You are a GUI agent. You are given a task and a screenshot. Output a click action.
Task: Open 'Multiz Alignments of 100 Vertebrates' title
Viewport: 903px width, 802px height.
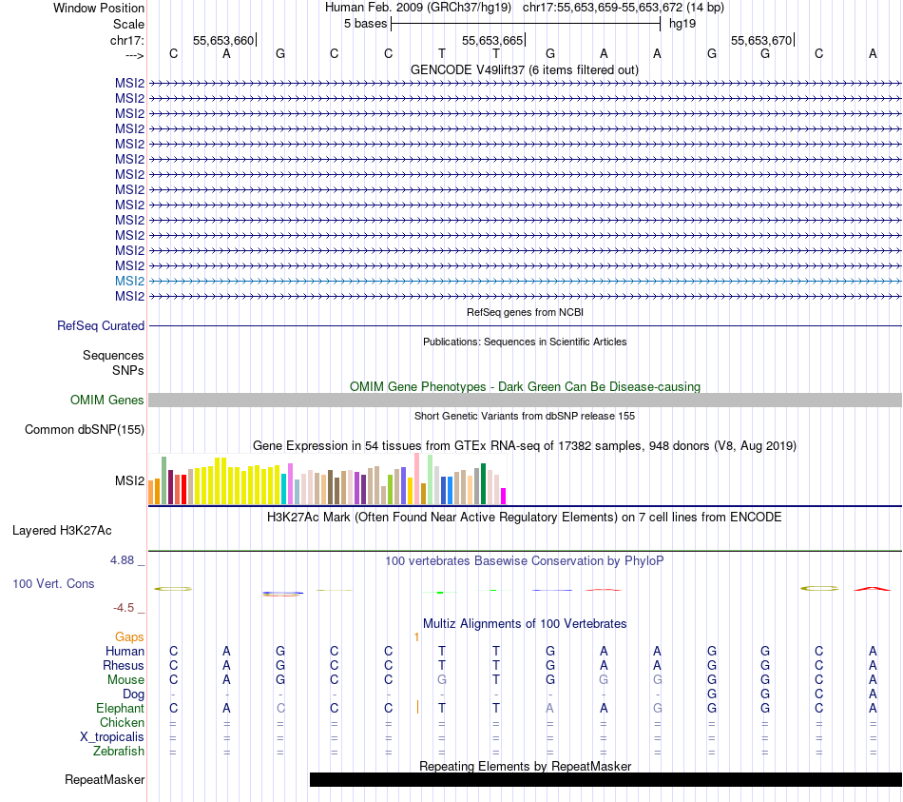click(x=525, y=624)
